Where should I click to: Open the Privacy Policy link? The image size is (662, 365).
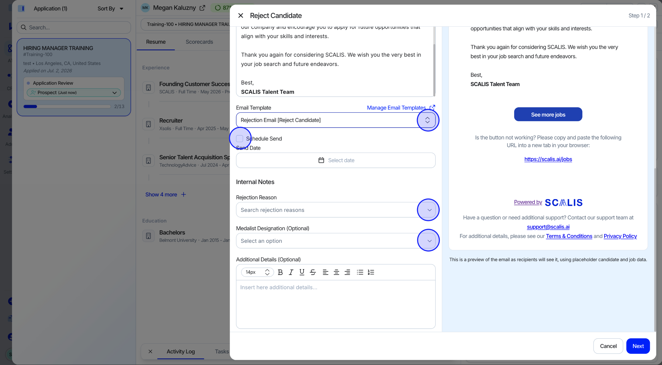(x=620, y=236)
